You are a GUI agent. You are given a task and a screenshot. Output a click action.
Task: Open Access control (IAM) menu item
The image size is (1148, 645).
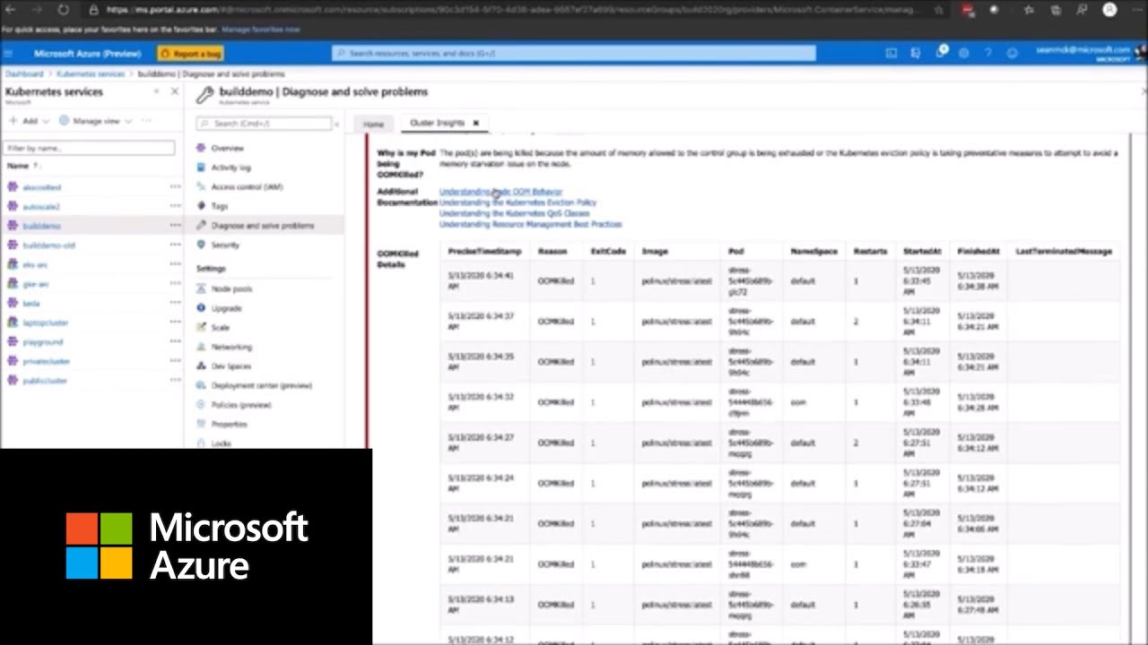(x=247, y=186)
